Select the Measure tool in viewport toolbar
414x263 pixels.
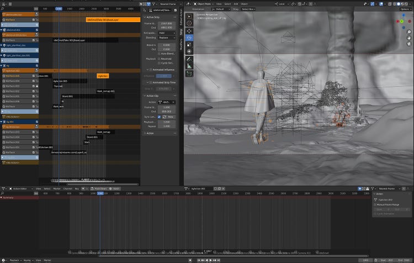coord(189,66)
